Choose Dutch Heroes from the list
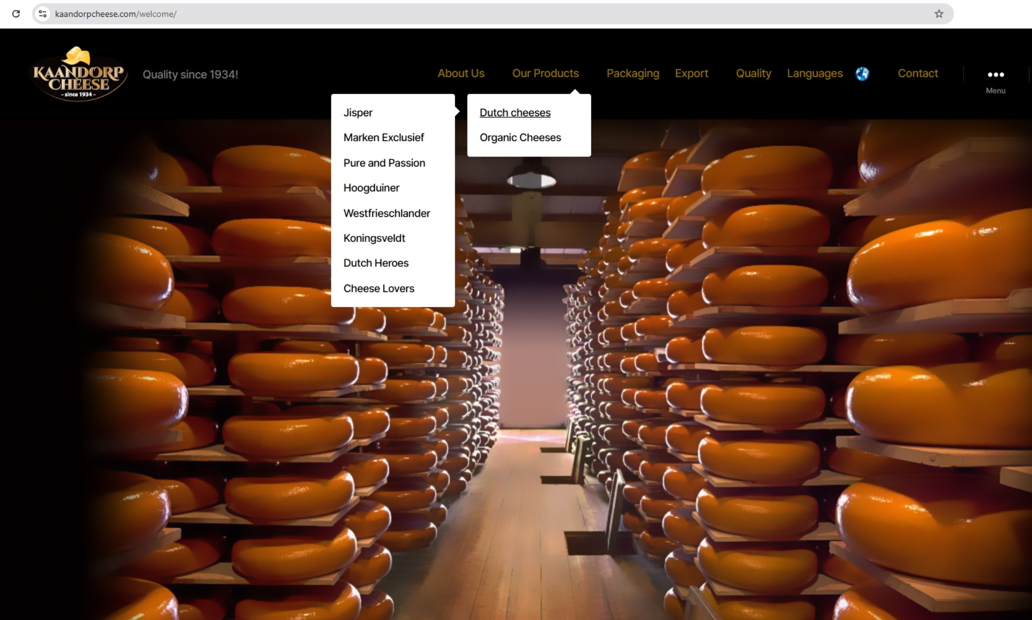 pyautogui.click(x=376, y=263)
